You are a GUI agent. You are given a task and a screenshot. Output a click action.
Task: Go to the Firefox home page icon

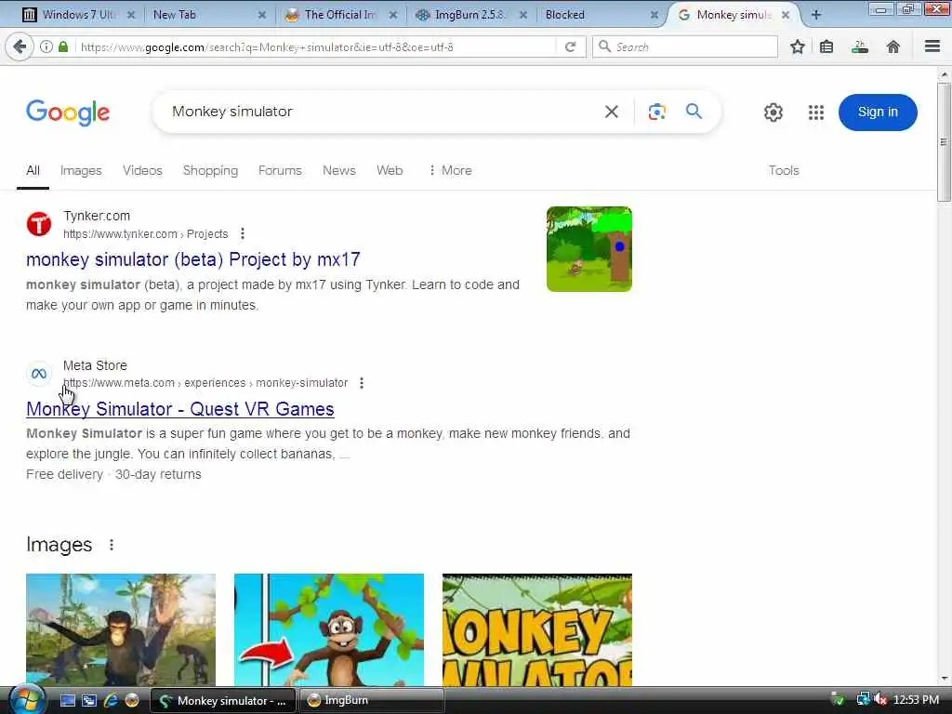click(x=893, y=46)
